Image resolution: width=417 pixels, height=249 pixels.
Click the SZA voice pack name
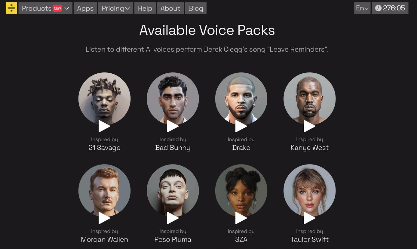[241, 239]
